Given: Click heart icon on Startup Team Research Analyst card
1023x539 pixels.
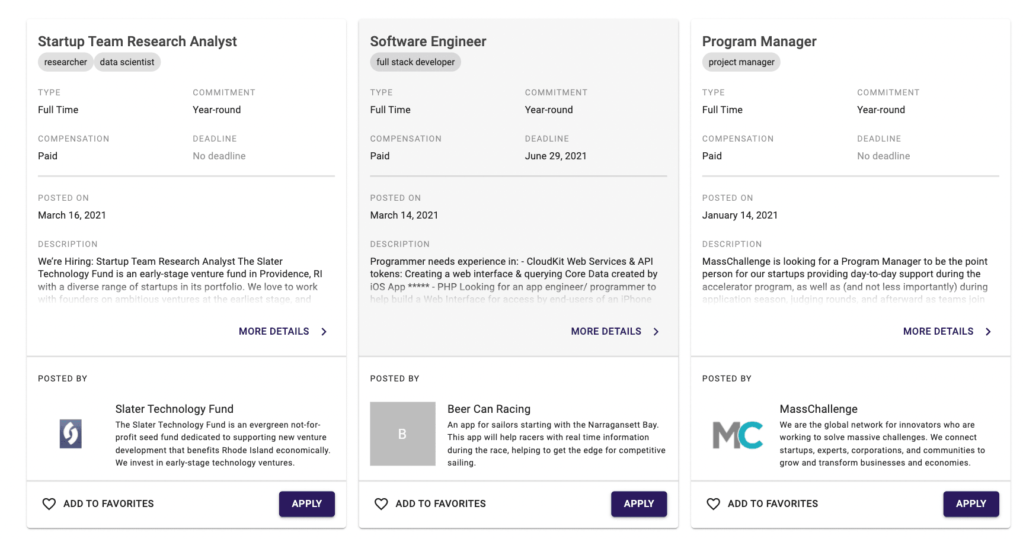Looking at the screenshot, I should pyautogui.click(x=49, y=504).
